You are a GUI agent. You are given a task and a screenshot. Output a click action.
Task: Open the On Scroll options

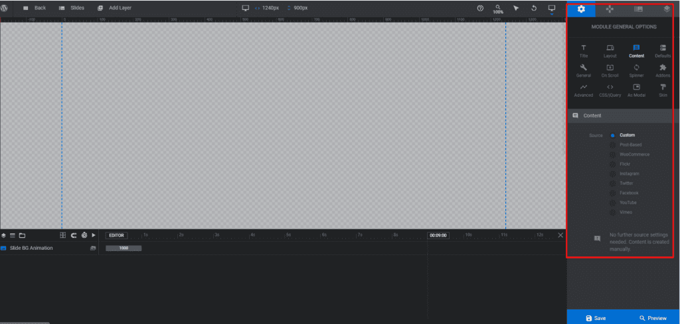(610, 71)
